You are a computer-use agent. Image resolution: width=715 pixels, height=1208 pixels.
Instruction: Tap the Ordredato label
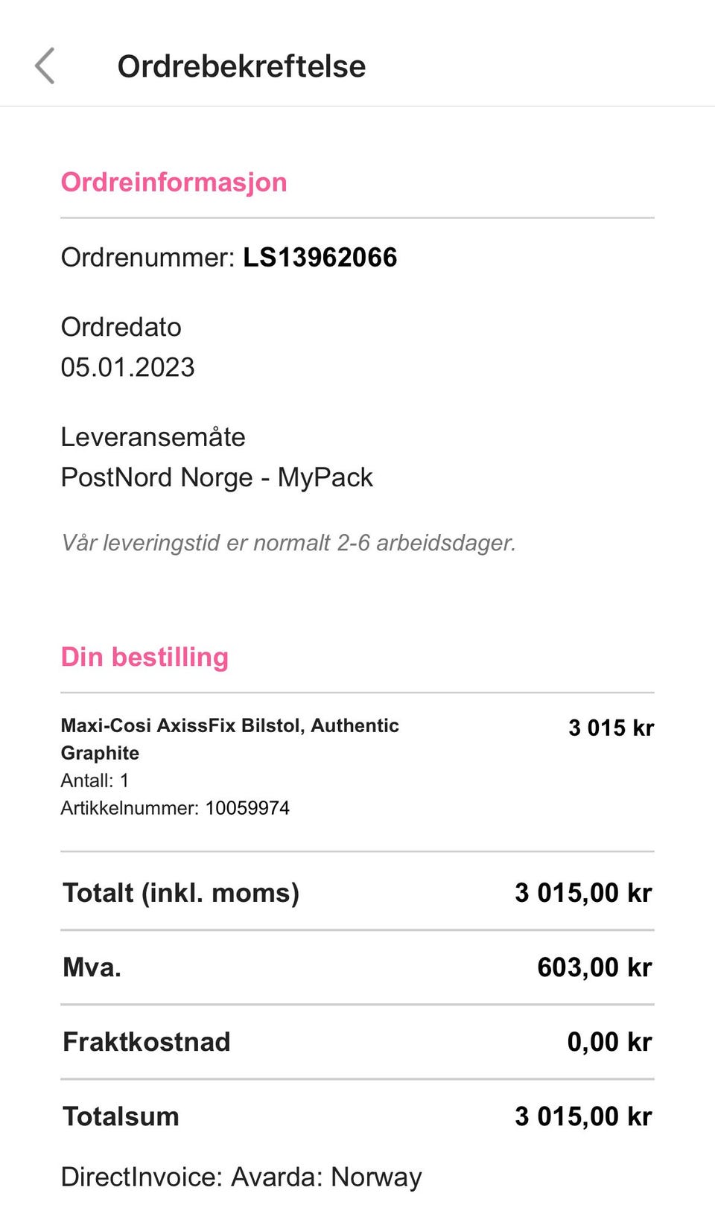click(x=121, y=327)
